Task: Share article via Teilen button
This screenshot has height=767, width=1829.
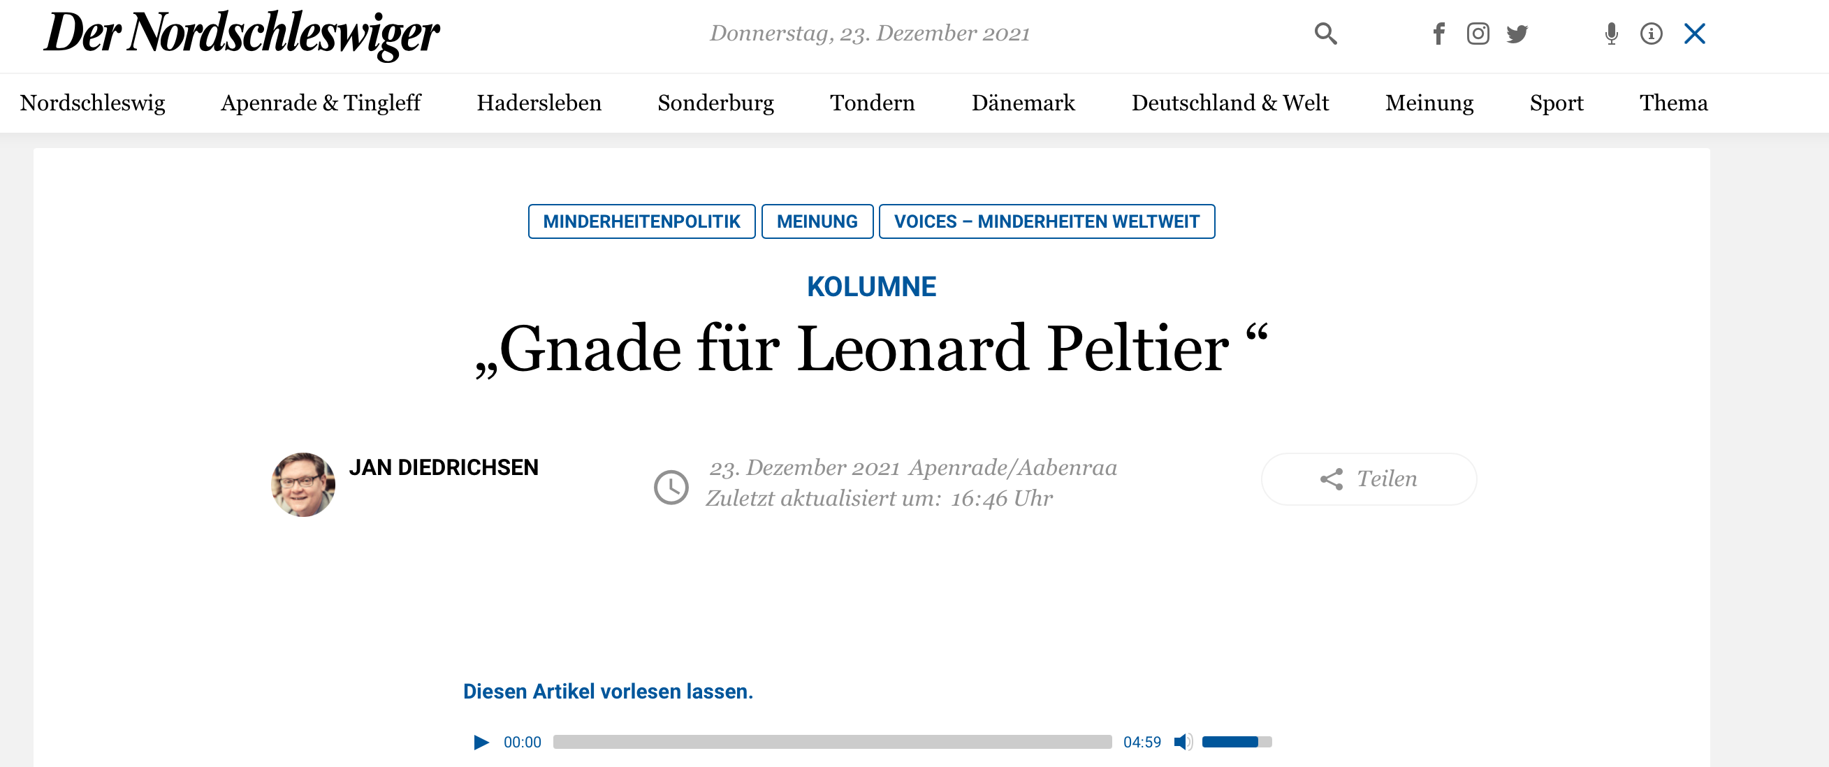Action: 1368,479
